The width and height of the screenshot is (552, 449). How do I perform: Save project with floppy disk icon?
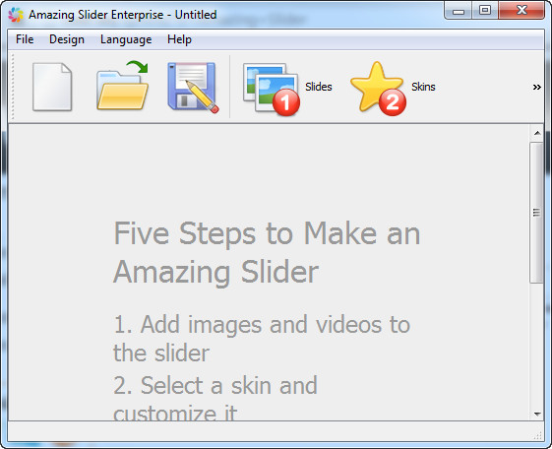[x=193, y=88]
